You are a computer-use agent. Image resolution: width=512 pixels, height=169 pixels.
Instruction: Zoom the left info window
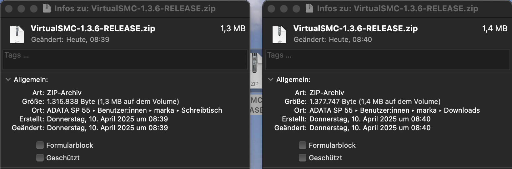[34, 8]
